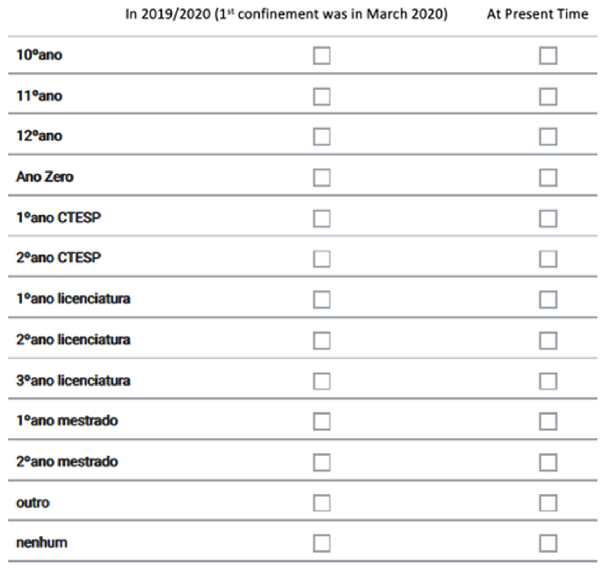Check 10ºano in the 2019/2020 column

click(321, 56)
